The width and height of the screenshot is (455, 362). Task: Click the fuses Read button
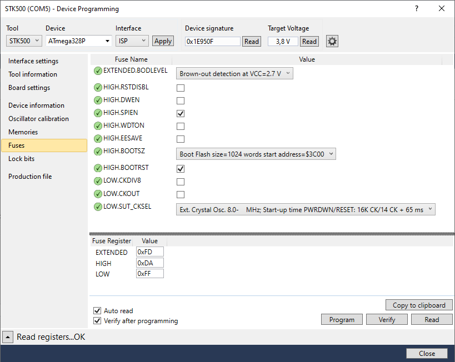coord(432,320)
